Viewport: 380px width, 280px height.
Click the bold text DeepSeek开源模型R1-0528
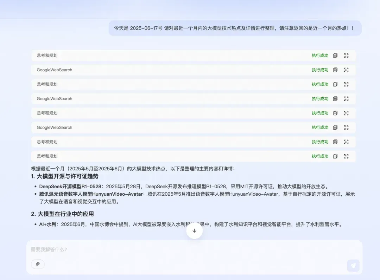tap(70, 187)
